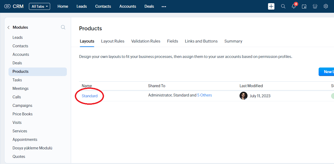Open the Fields tab
Screen dimensions: 334x164
pos(172,41)
